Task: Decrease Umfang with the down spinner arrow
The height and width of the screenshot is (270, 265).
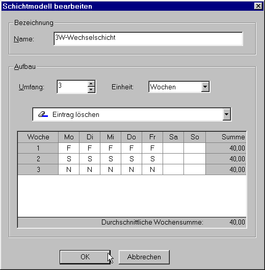Action: [x=91, y=90]
